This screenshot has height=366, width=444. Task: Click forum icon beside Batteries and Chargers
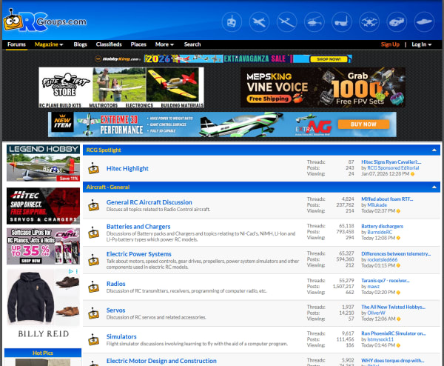coord(93,233)
